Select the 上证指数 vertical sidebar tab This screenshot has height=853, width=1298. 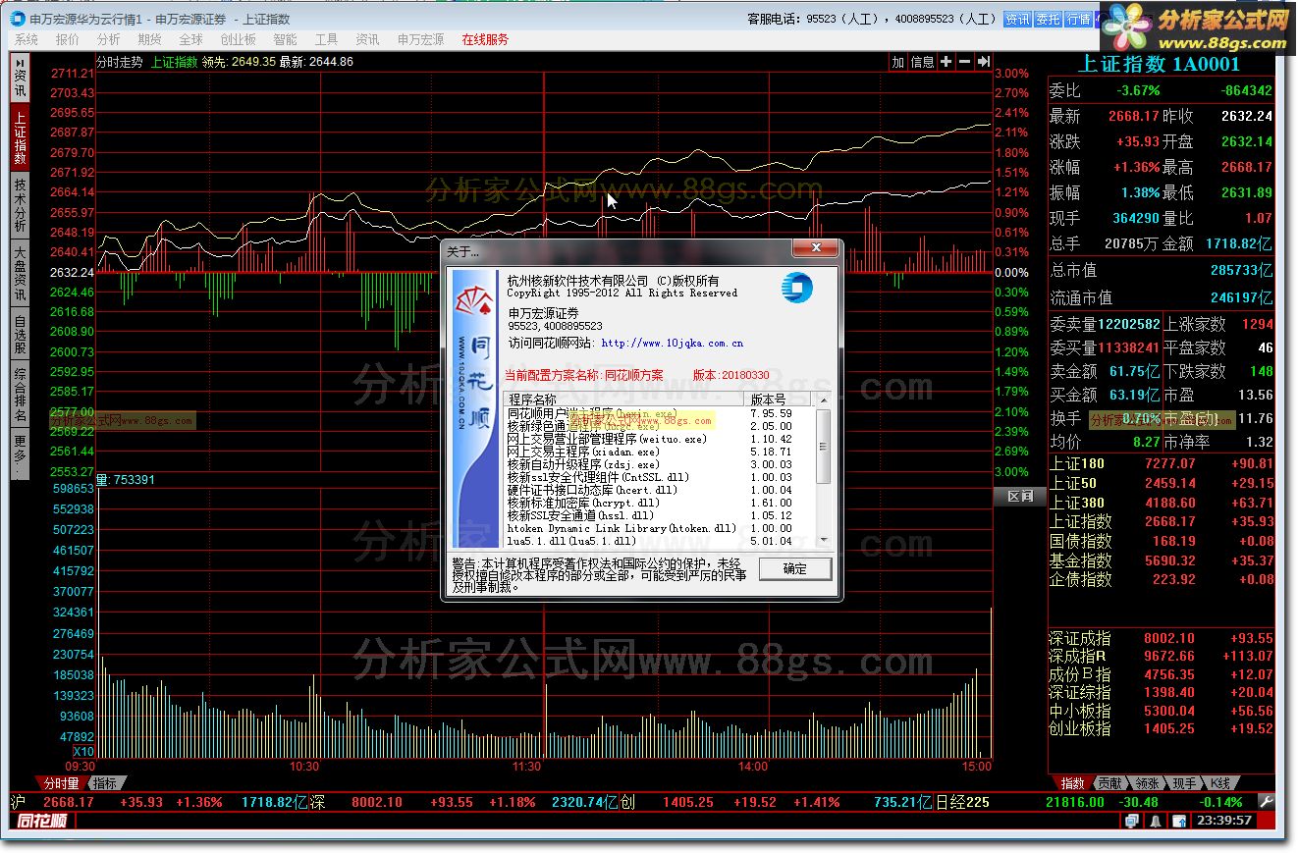pyautogui.click(x=20, y=136)
